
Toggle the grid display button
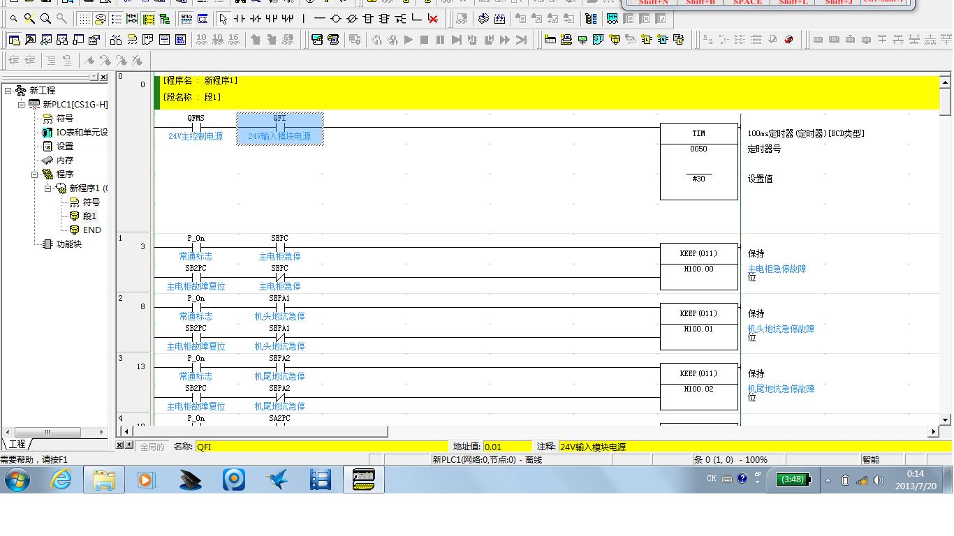(x=83, y=19)
